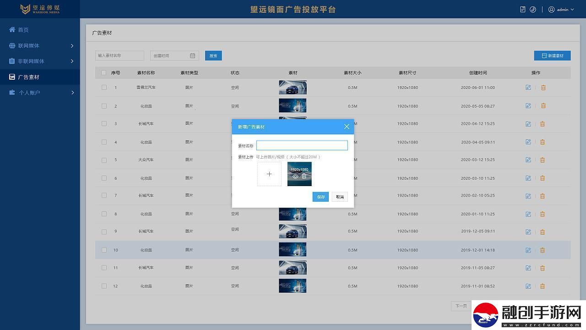Viewport: 586px width, 330px height.
Task: Edit the row dated 2019-11-05 08:27
Action: pos(528,268)
